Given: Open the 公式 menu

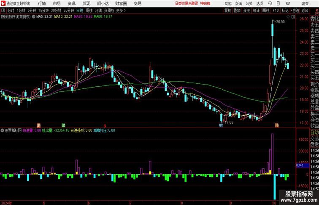Looking at the screenshot, I should [x=249, y=3].
